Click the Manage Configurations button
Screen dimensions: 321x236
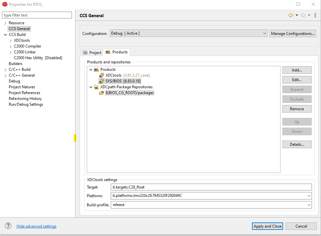tap(292, 33)
